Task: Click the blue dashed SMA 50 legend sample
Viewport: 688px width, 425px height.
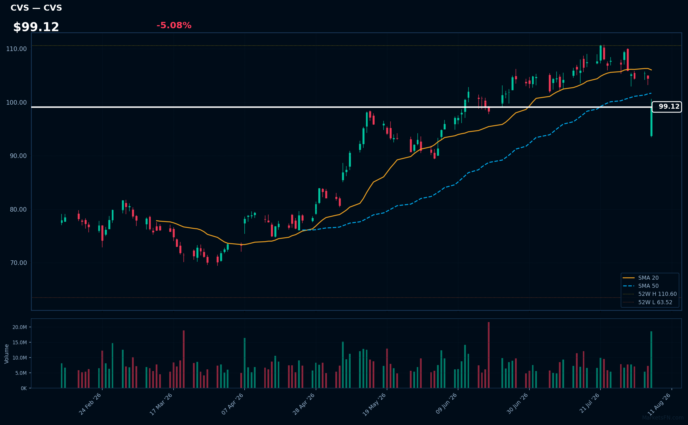Action: [629, 286]
